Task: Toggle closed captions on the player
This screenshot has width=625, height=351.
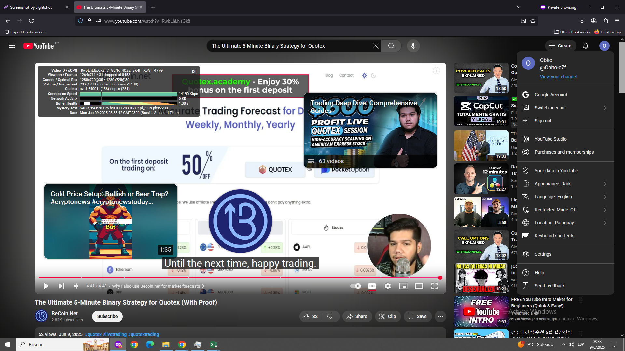Action: point(372,286)
